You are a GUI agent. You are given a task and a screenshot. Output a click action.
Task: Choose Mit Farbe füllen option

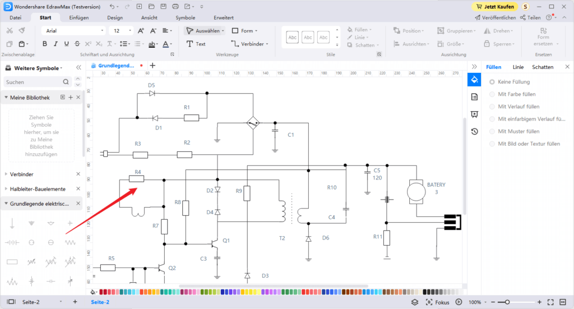(x=492, y=94)
